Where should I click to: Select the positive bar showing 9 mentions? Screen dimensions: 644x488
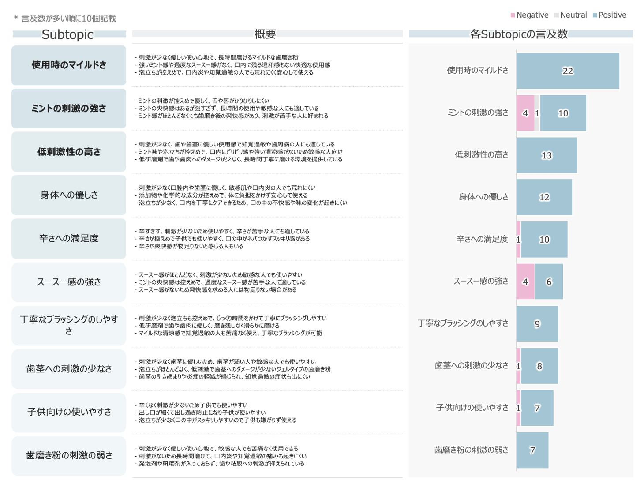[537, 324]
